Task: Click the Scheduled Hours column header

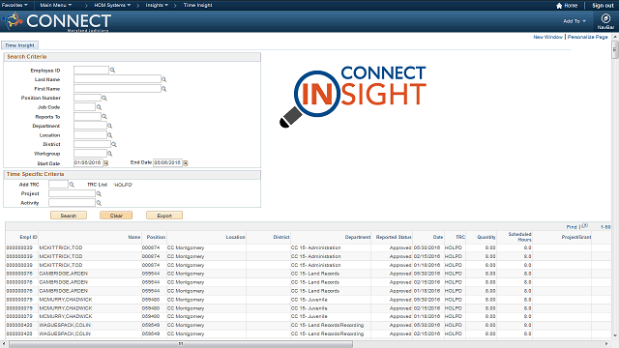Action: pos(519,237)
